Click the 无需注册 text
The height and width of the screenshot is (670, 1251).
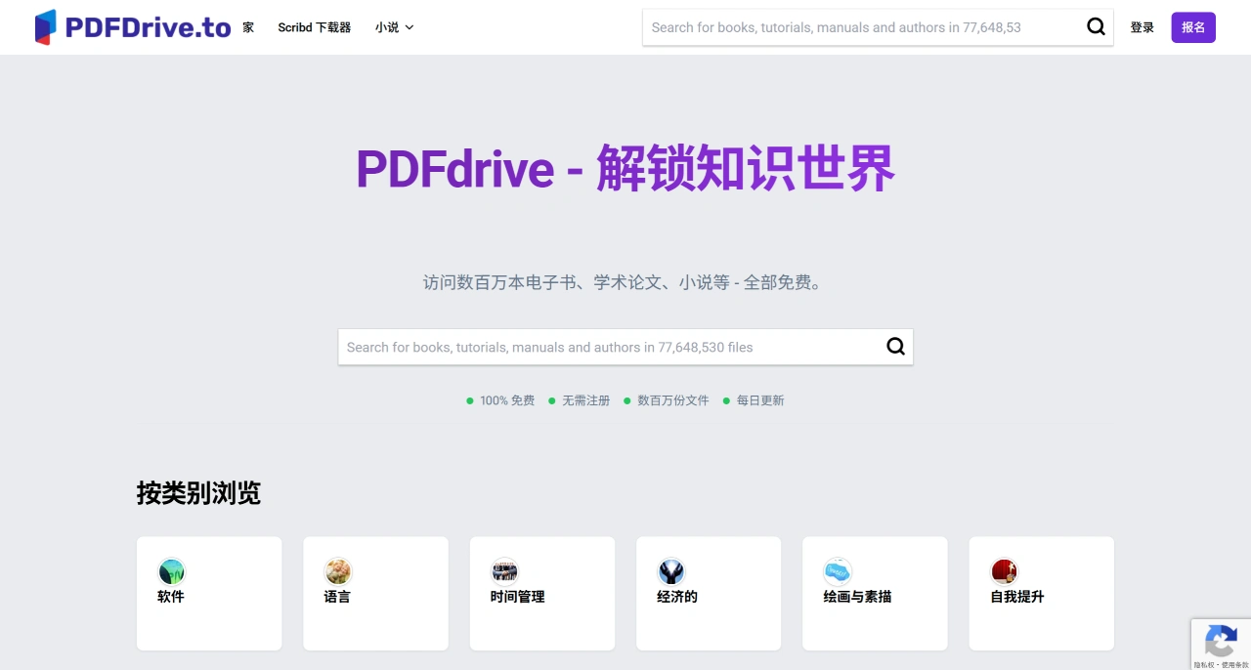click(585, 400)
